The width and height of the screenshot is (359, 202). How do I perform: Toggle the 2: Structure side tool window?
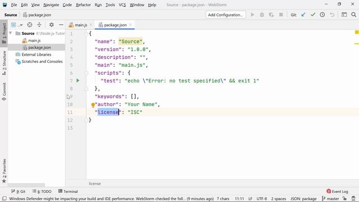4,63
